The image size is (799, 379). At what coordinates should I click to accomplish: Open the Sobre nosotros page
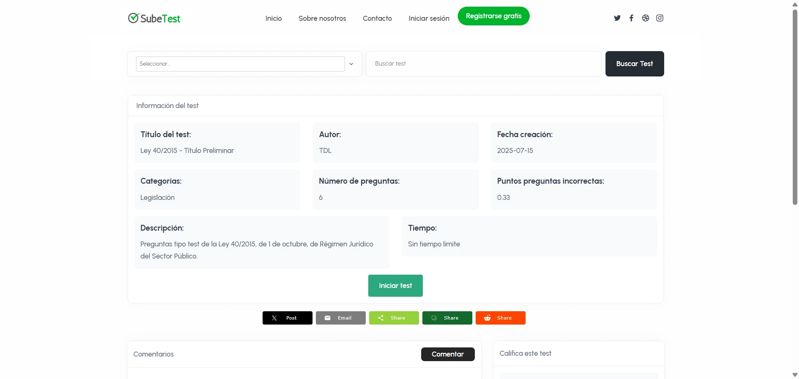tap(322, 18)
